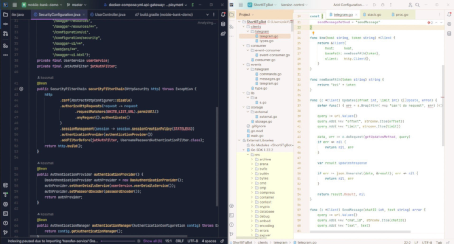Collapse the storage folder in the tree
The width and height of the screenshot is (454, 244).
(x=243, y=107)
